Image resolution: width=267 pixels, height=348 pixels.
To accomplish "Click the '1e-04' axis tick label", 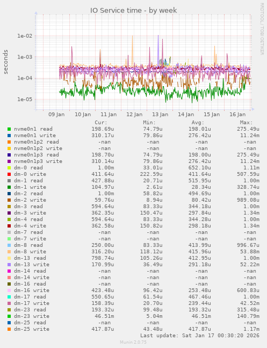I will point(25,78).
